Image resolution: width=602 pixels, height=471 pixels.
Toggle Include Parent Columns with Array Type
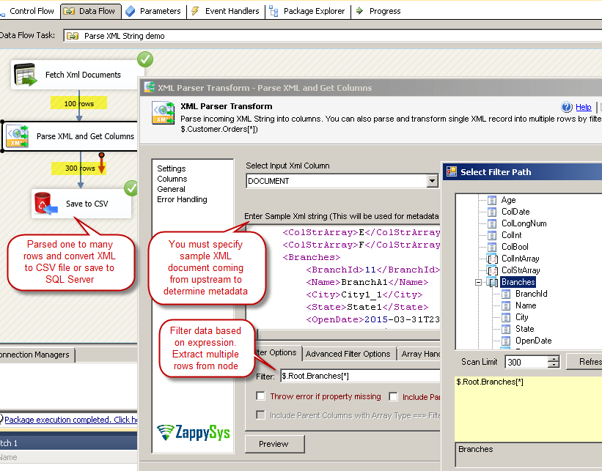pos(260,414)
